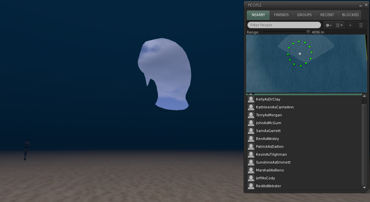370x202 pixels.
Task: Click BenAsWesley's avatar icon
Action: click(251, 139)
